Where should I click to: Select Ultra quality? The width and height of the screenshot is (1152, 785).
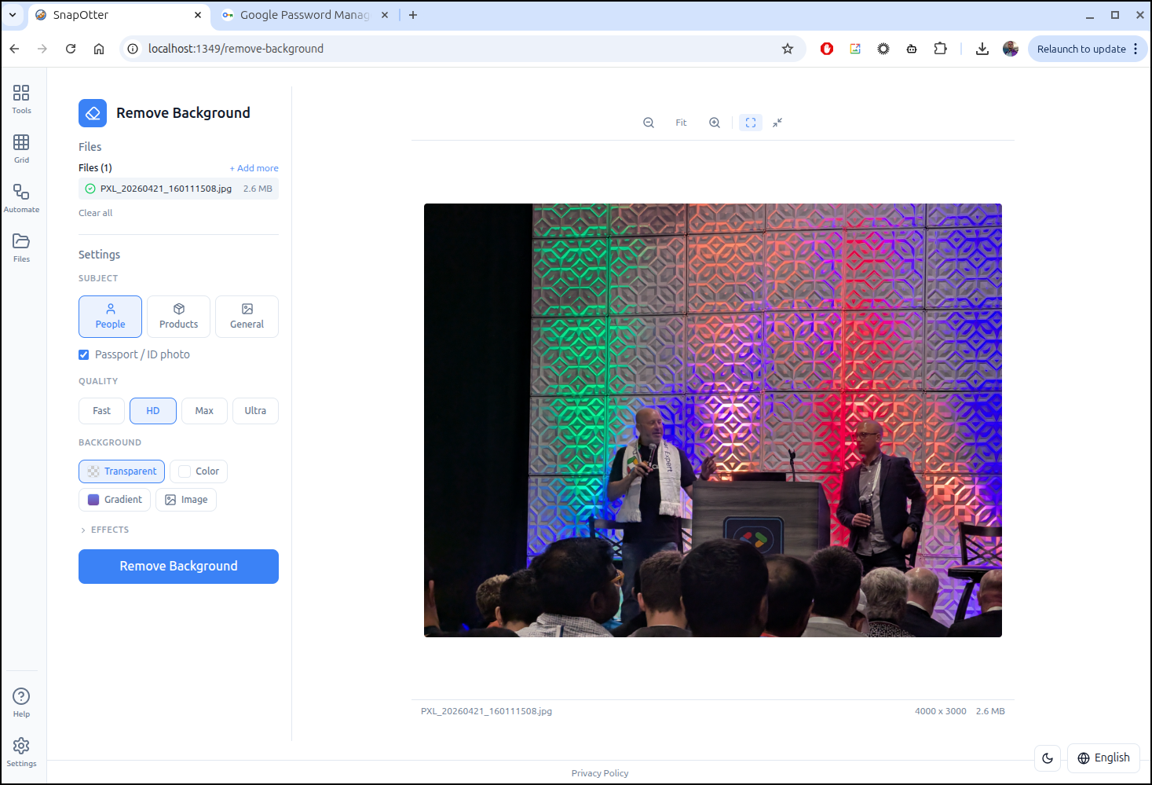coord(255,411)
